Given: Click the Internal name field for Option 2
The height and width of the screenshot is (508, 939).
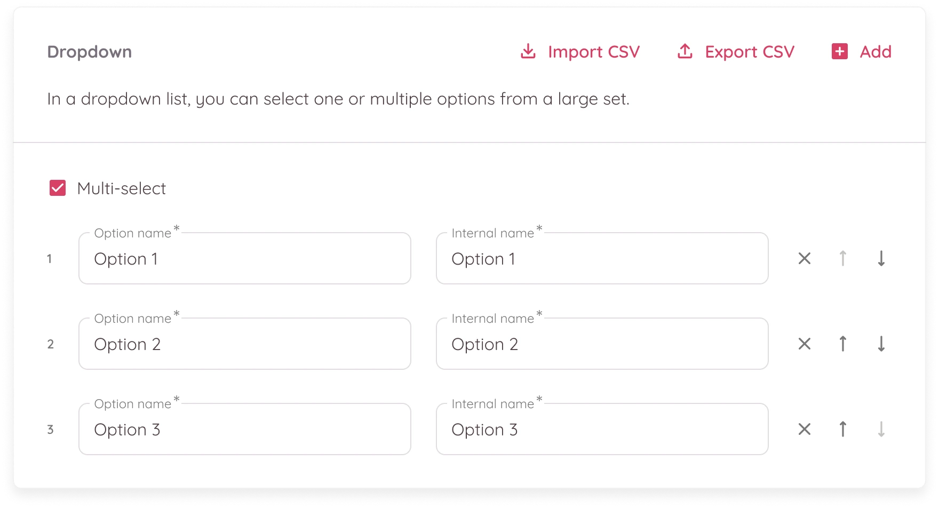Looking at the screenshot, I should pyautogui.click(x=602, y=344).
